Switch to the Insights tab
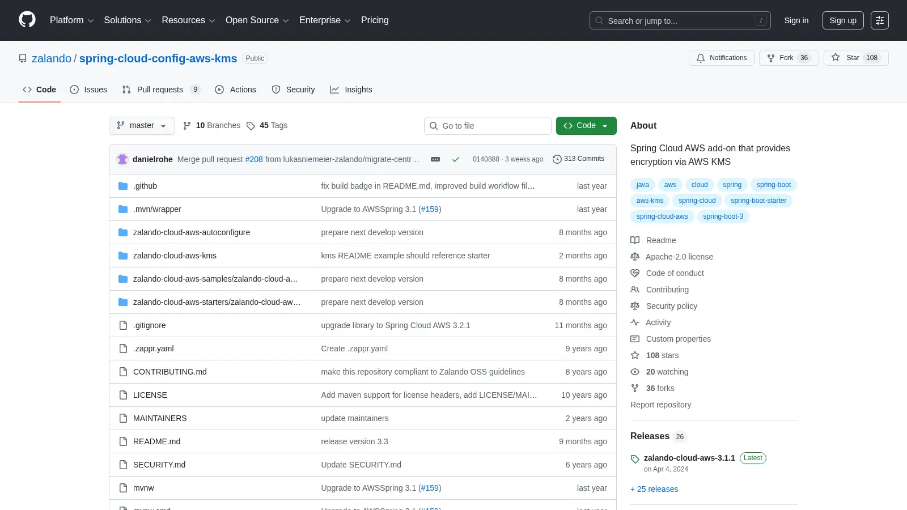Viewport: 907px width, 510px height. click(x=351, y=90)
